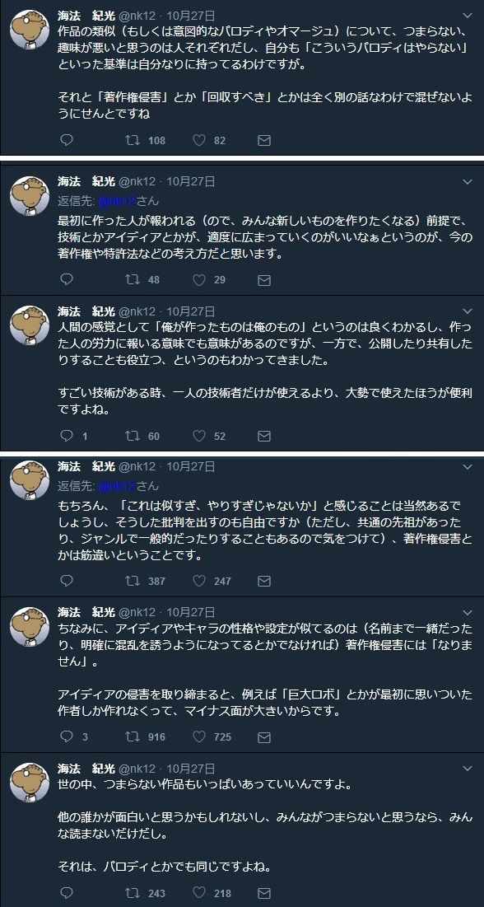Open DM icon on the bottom tweet
This screenshot has height=907, width=484.
click(264, 891)
